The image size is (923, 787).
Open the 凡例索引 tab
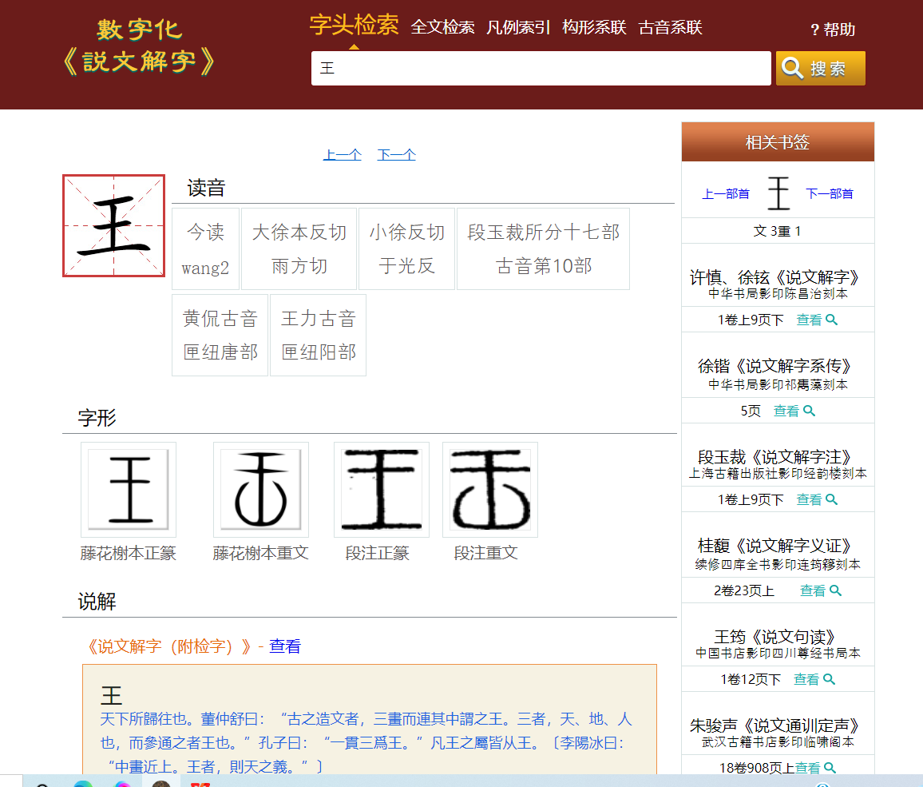point(518,27)
